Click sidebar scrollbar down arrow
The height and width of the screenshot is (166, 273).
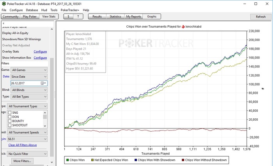pyautogui.click(x=52, y=162)
